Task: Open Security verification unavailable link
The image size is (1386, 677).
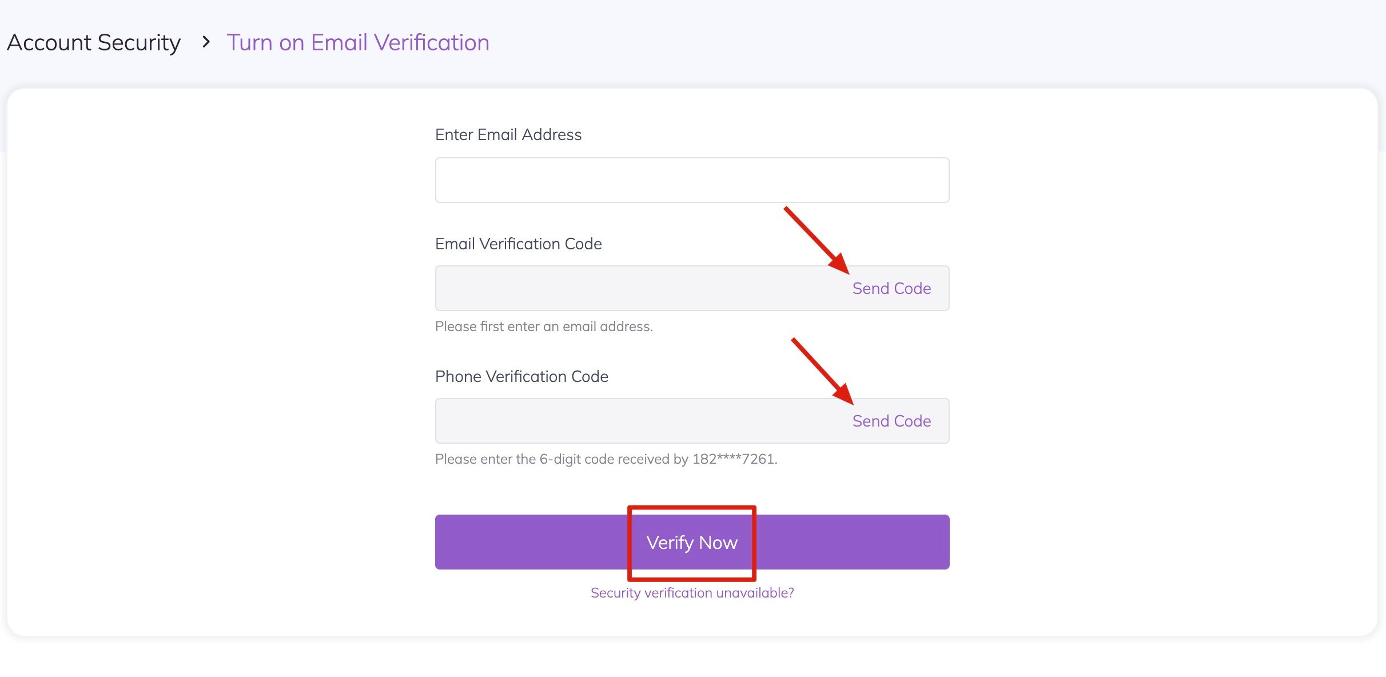Action: (x=692, y=593)
